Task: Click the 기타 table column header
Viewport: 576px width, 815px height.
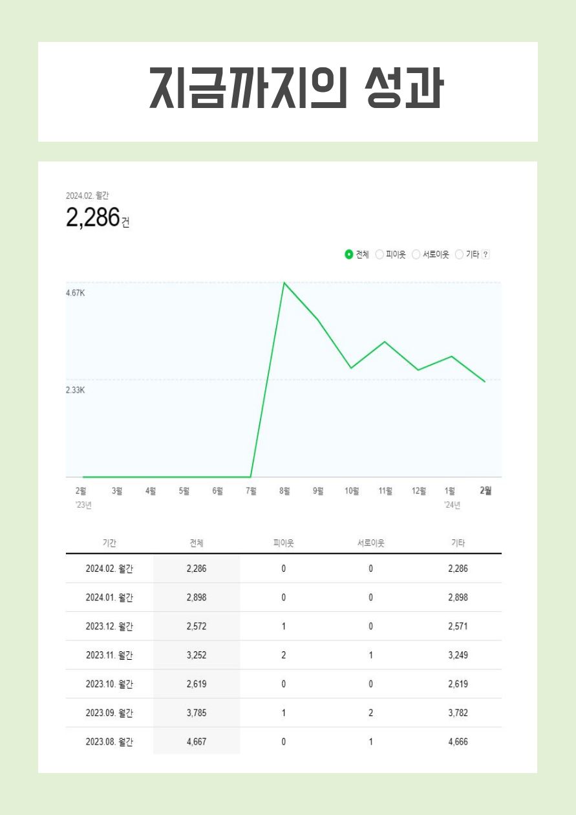Action: point(458,543)
